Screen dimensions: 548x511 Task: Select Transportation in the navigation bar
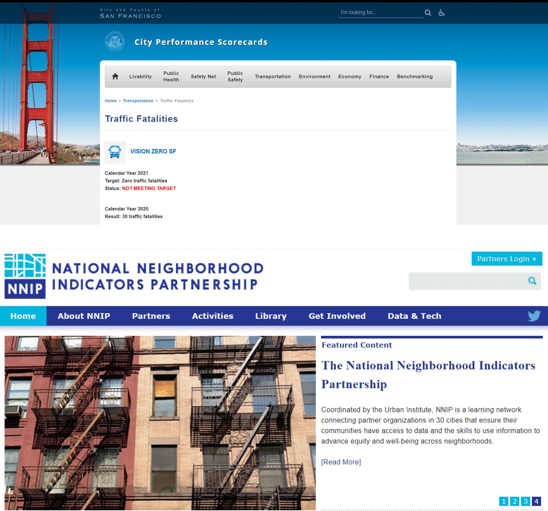point(273,77)
